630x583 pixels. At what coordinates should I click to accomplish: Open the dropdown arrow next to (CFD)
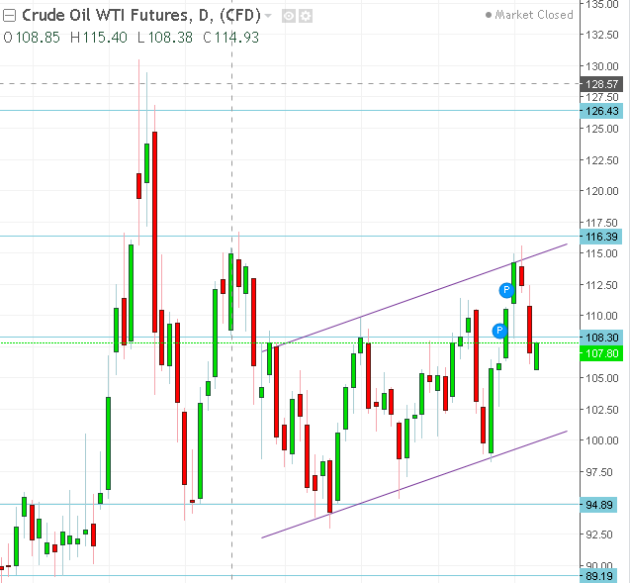(268, 16)
